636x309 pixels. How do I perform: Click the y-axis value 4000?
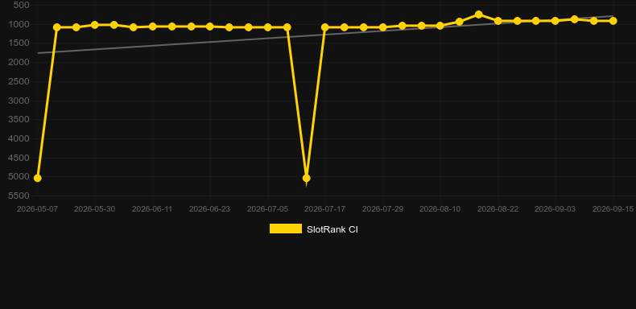(19, 138)
